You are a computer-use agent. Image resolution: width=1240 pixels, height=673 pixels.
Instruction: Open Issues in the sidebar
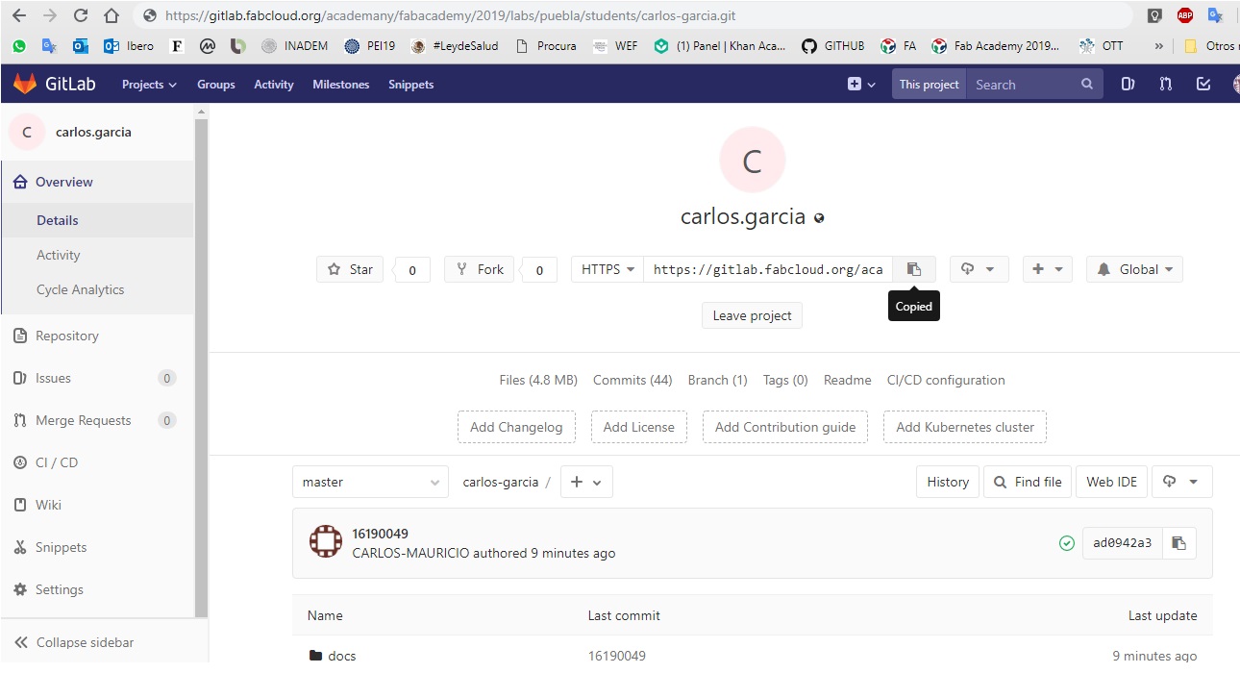(x=97, y=378)
